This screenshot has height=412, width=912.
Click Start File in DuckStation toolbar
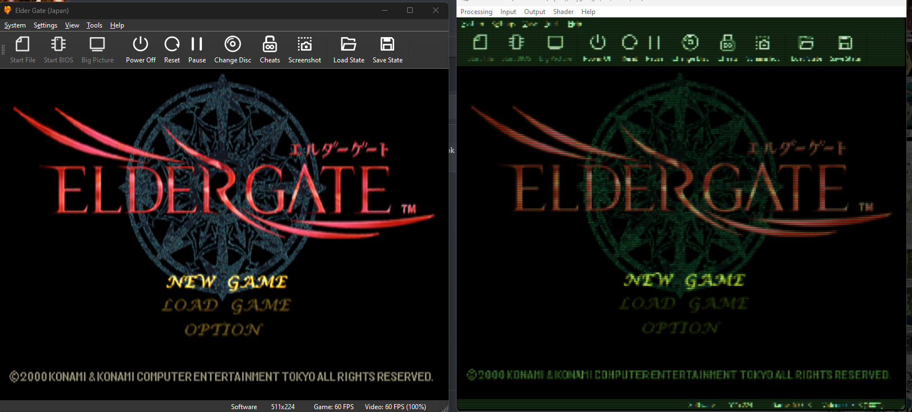(x=22, y=50)
